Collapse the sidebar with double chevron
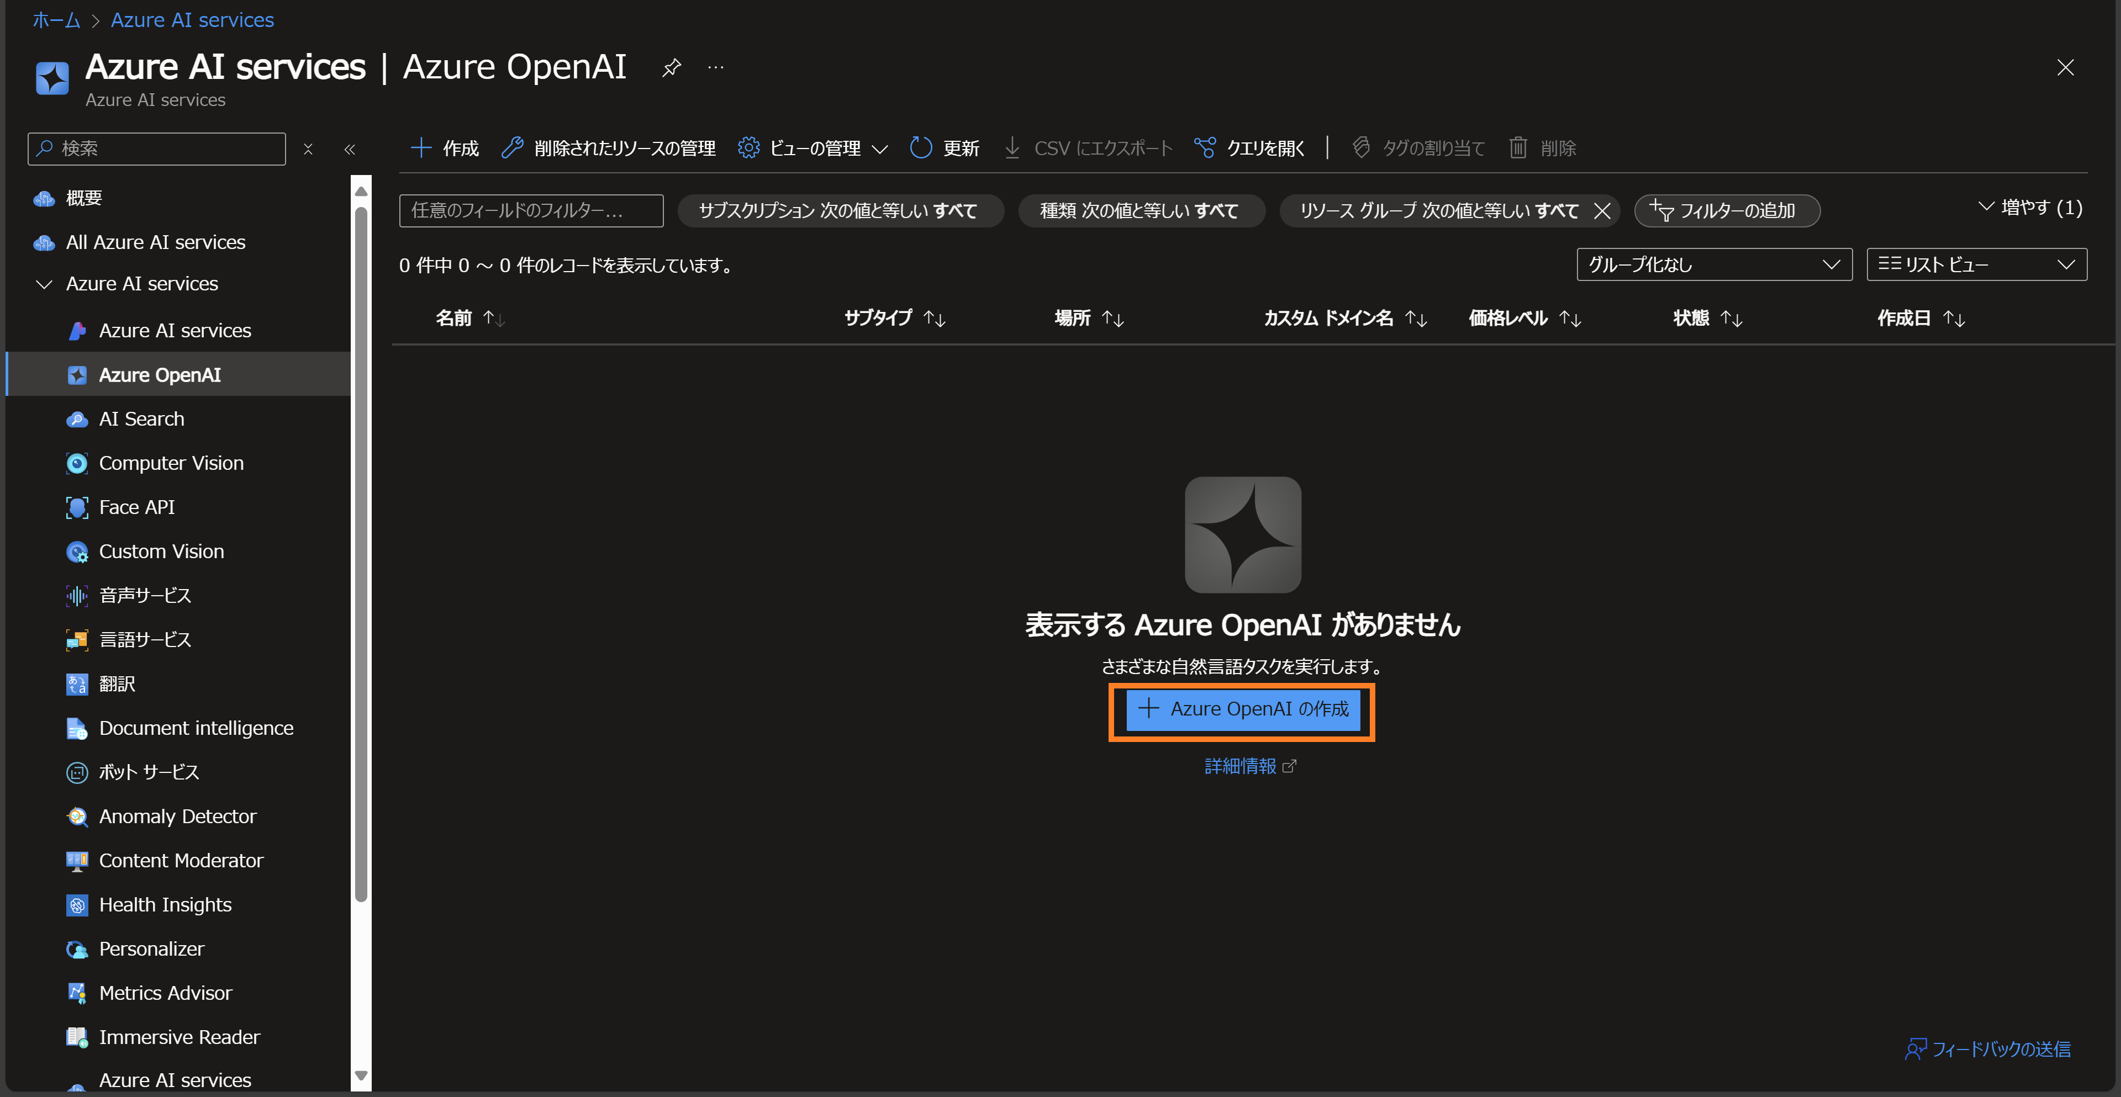Viewport: 2121px width, 1097px height. pyautogui.click(x=349, y=149)
